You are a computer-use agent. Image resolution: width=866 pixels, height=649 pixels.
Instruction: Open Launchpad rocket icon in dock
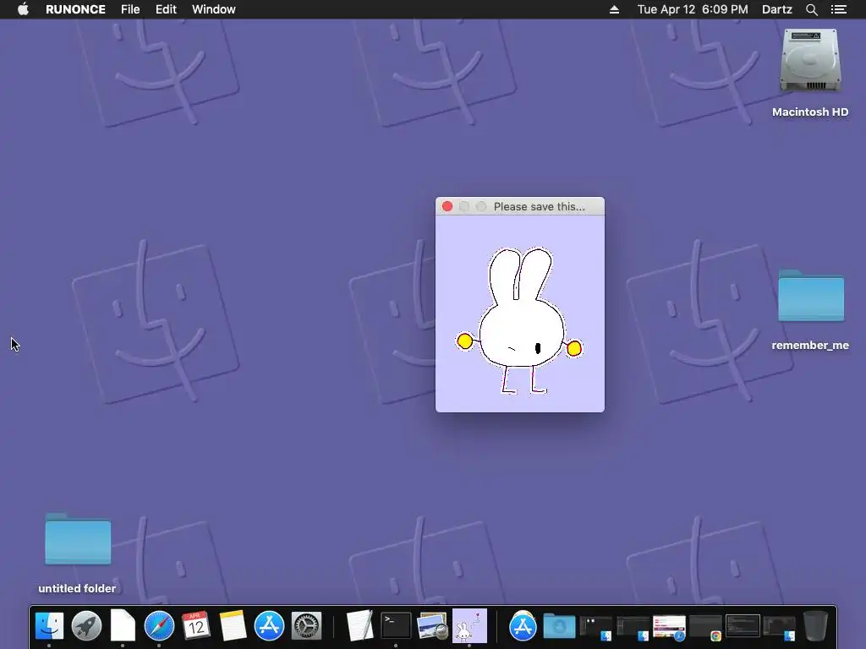point(86,626)
